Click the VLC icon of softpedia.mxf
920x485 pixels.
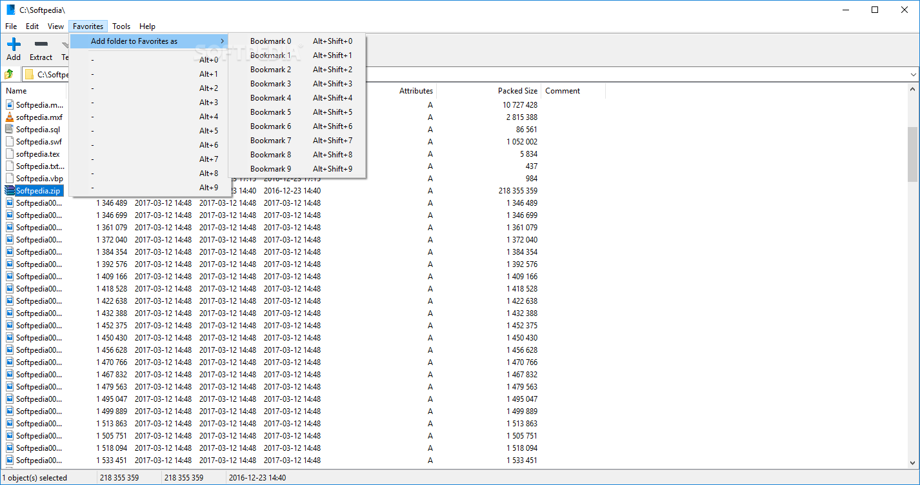9,117
